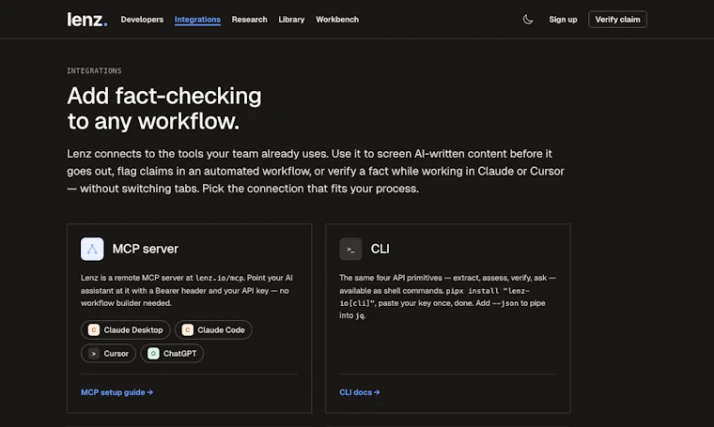The height and width of the screenshot is (427, 714).
Task: Open the CLI docs link
Action: [359, 392]
